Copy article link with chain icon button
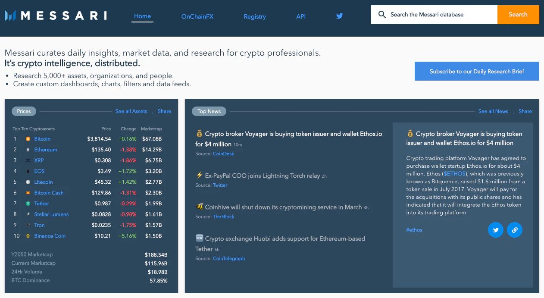This screenshot has width=544, height=298. pyautogui.click(x=515, y=230)
